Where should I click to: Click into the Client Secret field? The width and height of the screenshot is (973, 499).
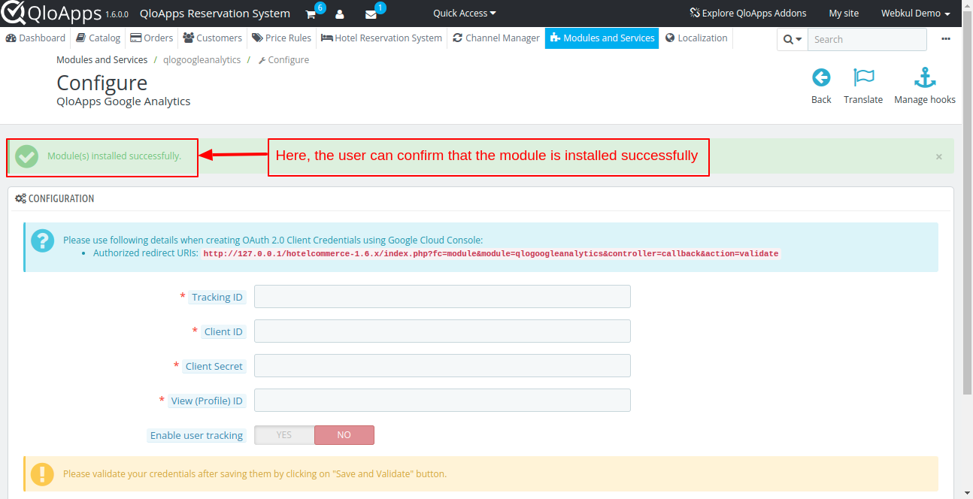442,366
